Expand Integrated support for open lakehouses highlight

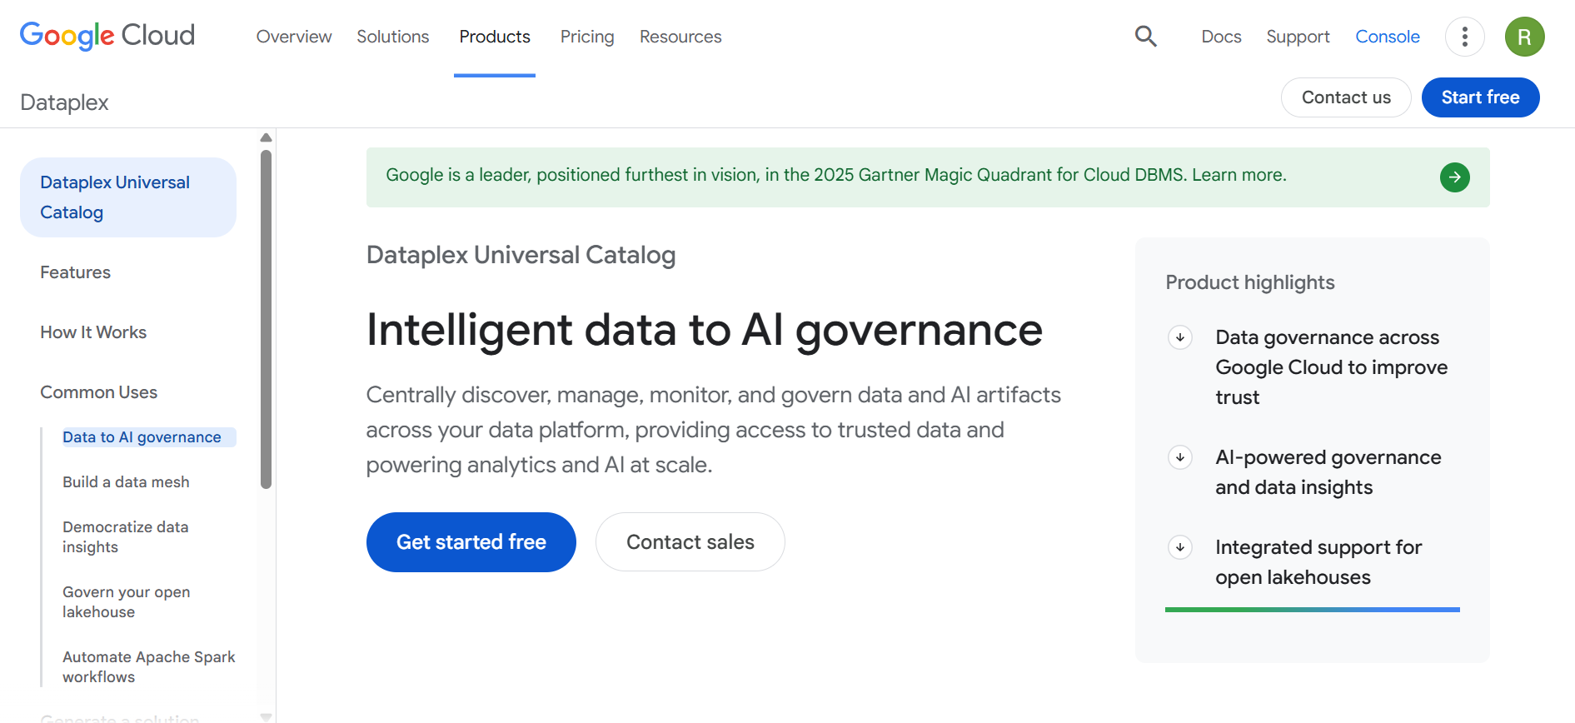click(1180, 547)
